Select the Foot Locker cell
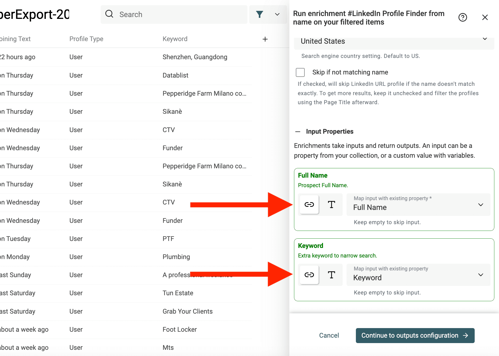This screenshot has width=499, height=356. click(180, 329)
